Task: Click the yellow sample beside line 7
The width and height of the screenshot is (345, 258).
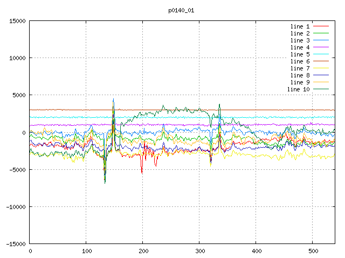Action: point(321,68)
